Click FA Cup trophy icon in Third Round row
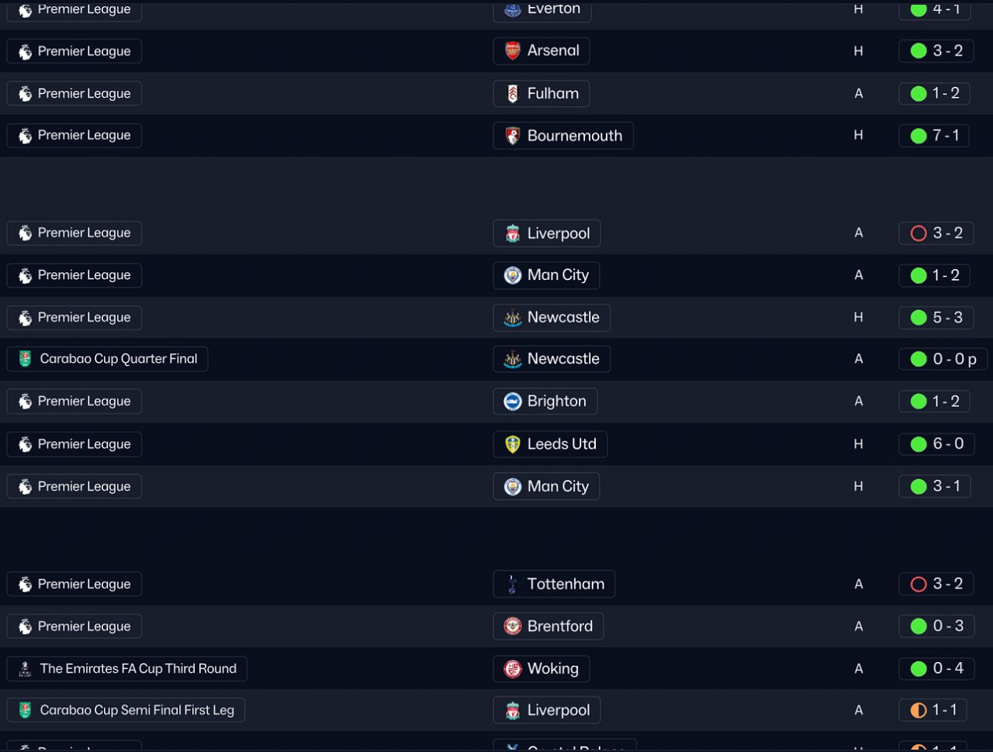Screen dimensions: 993x752 pos(25,669)
